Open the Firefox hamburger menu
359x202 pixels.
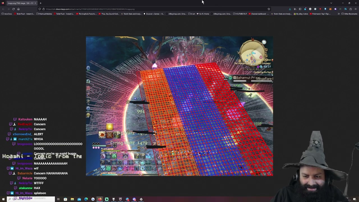(356, 9)
